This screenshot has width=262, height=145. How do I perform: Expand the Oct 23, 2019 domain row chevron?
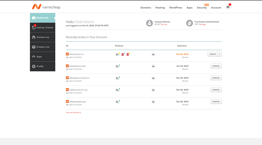coord(153,66)
